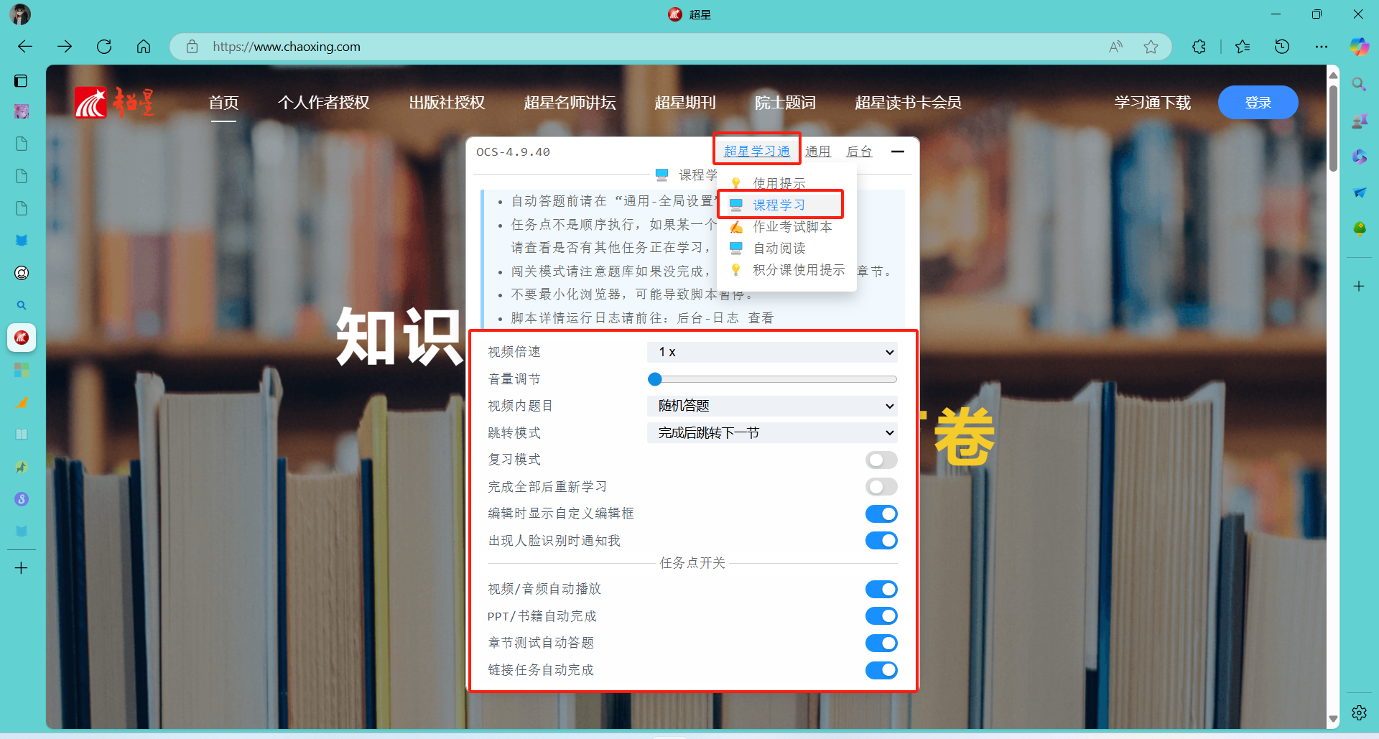Open 个人作者授权 navigation link

324,103
